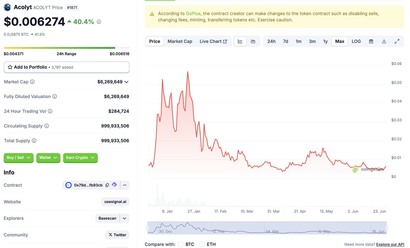The width and height of the screenshot is (410, 248).
Task: Select the Market Cap chart tab
Action: (x=180, y=41)
